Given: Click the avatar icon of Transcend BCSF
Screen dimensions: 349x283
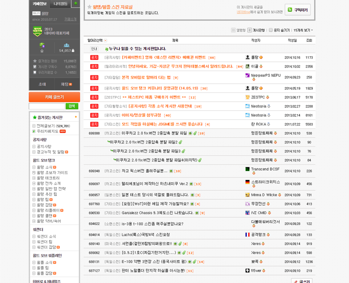Looking at the screenshot, I should click(x=247, y=169).
